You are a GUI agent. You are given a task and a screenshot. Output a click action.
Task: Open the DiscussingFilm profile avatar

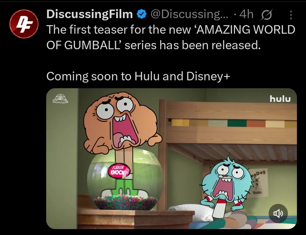point(24,24)
